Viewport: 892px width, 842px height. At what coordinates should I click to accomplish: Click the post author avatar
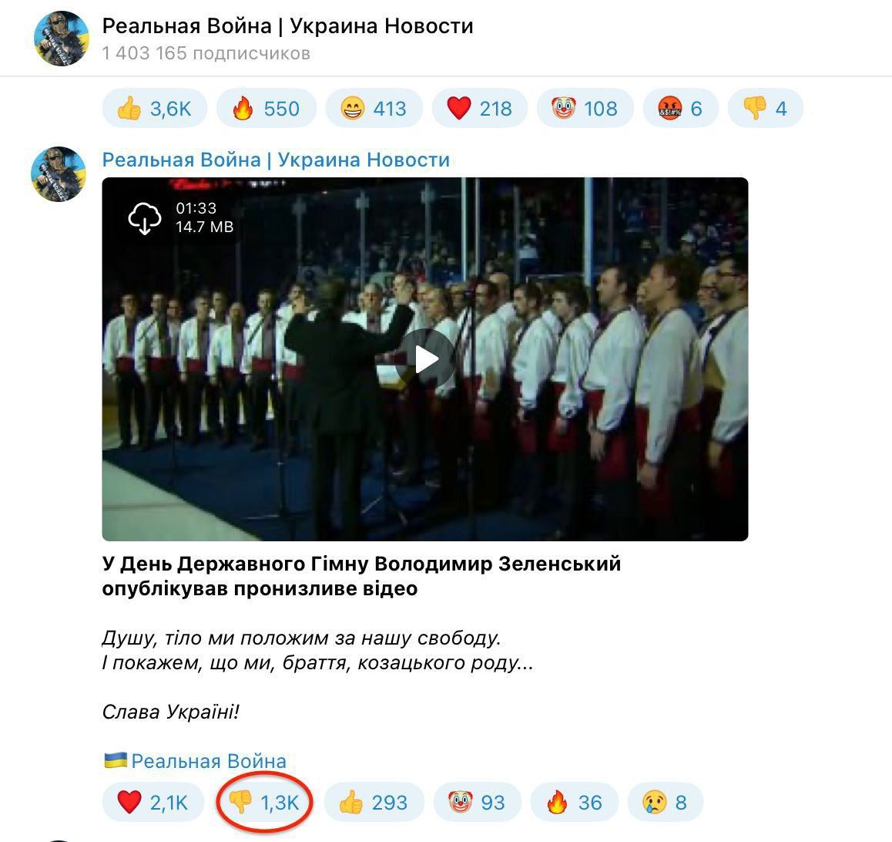click(58, 174)
